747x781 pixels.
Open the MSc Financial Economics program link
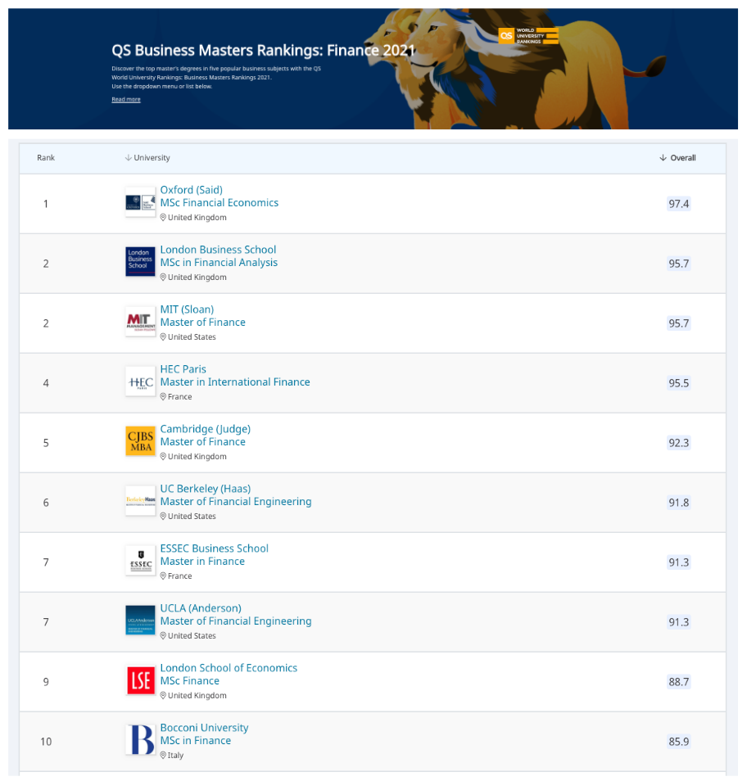[220, 203]
